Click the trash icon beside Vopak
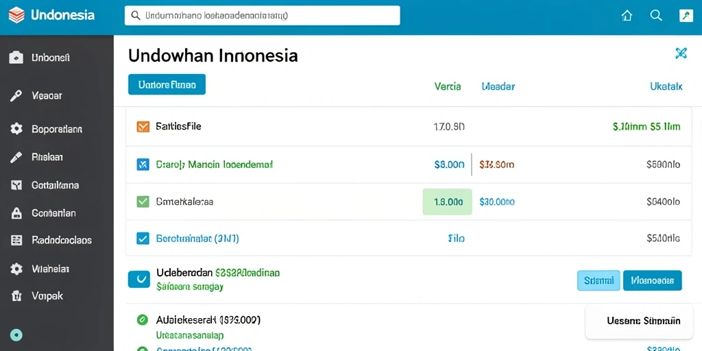Image resolution: width=702 pixels, height=351 pixels. 16,296
